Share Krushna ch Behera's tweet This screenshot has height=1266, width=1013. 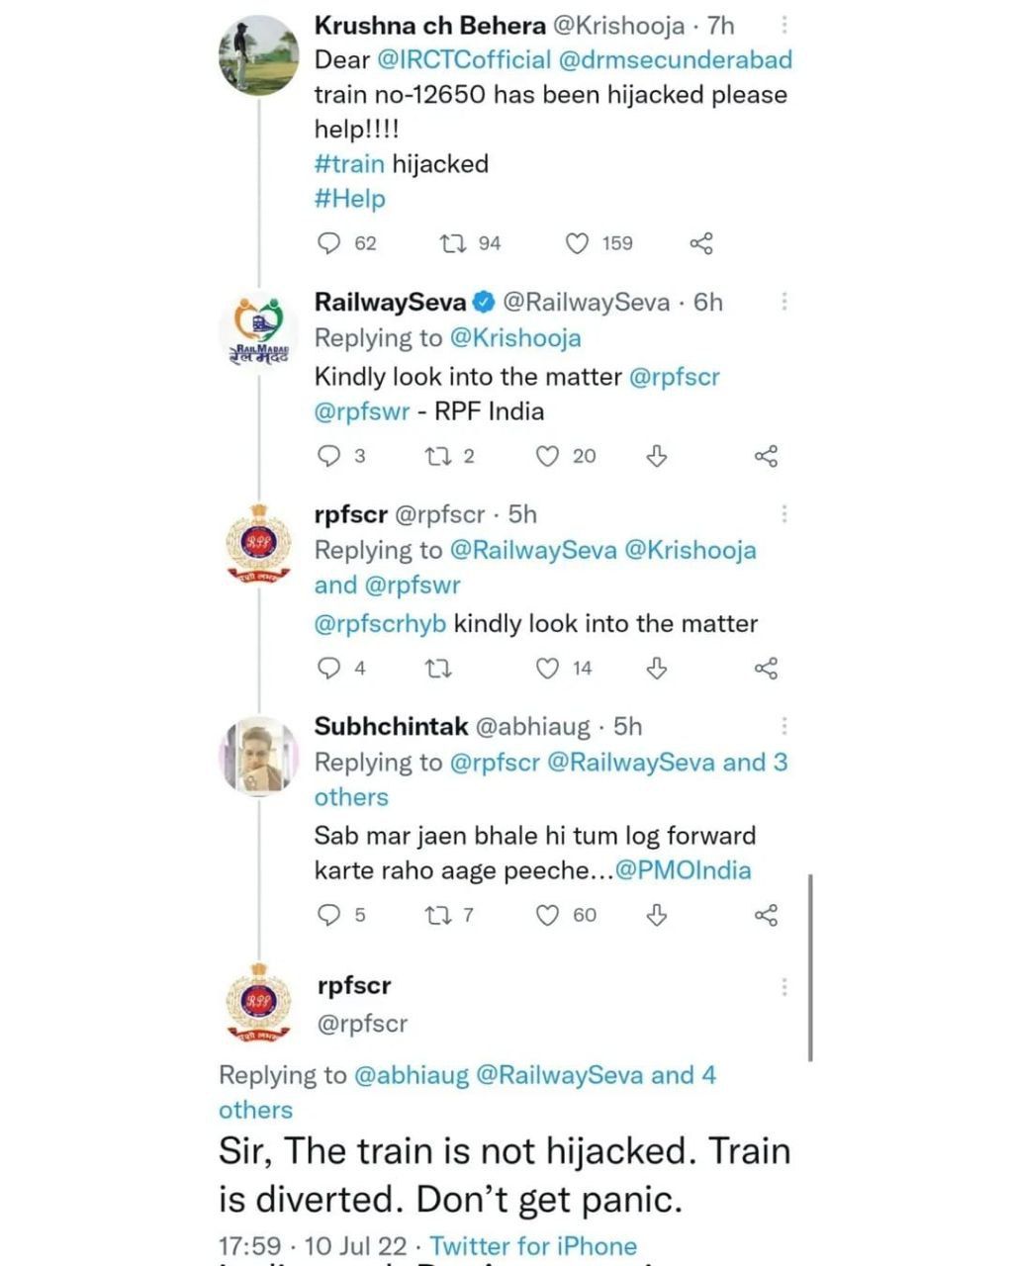(700, 243)
